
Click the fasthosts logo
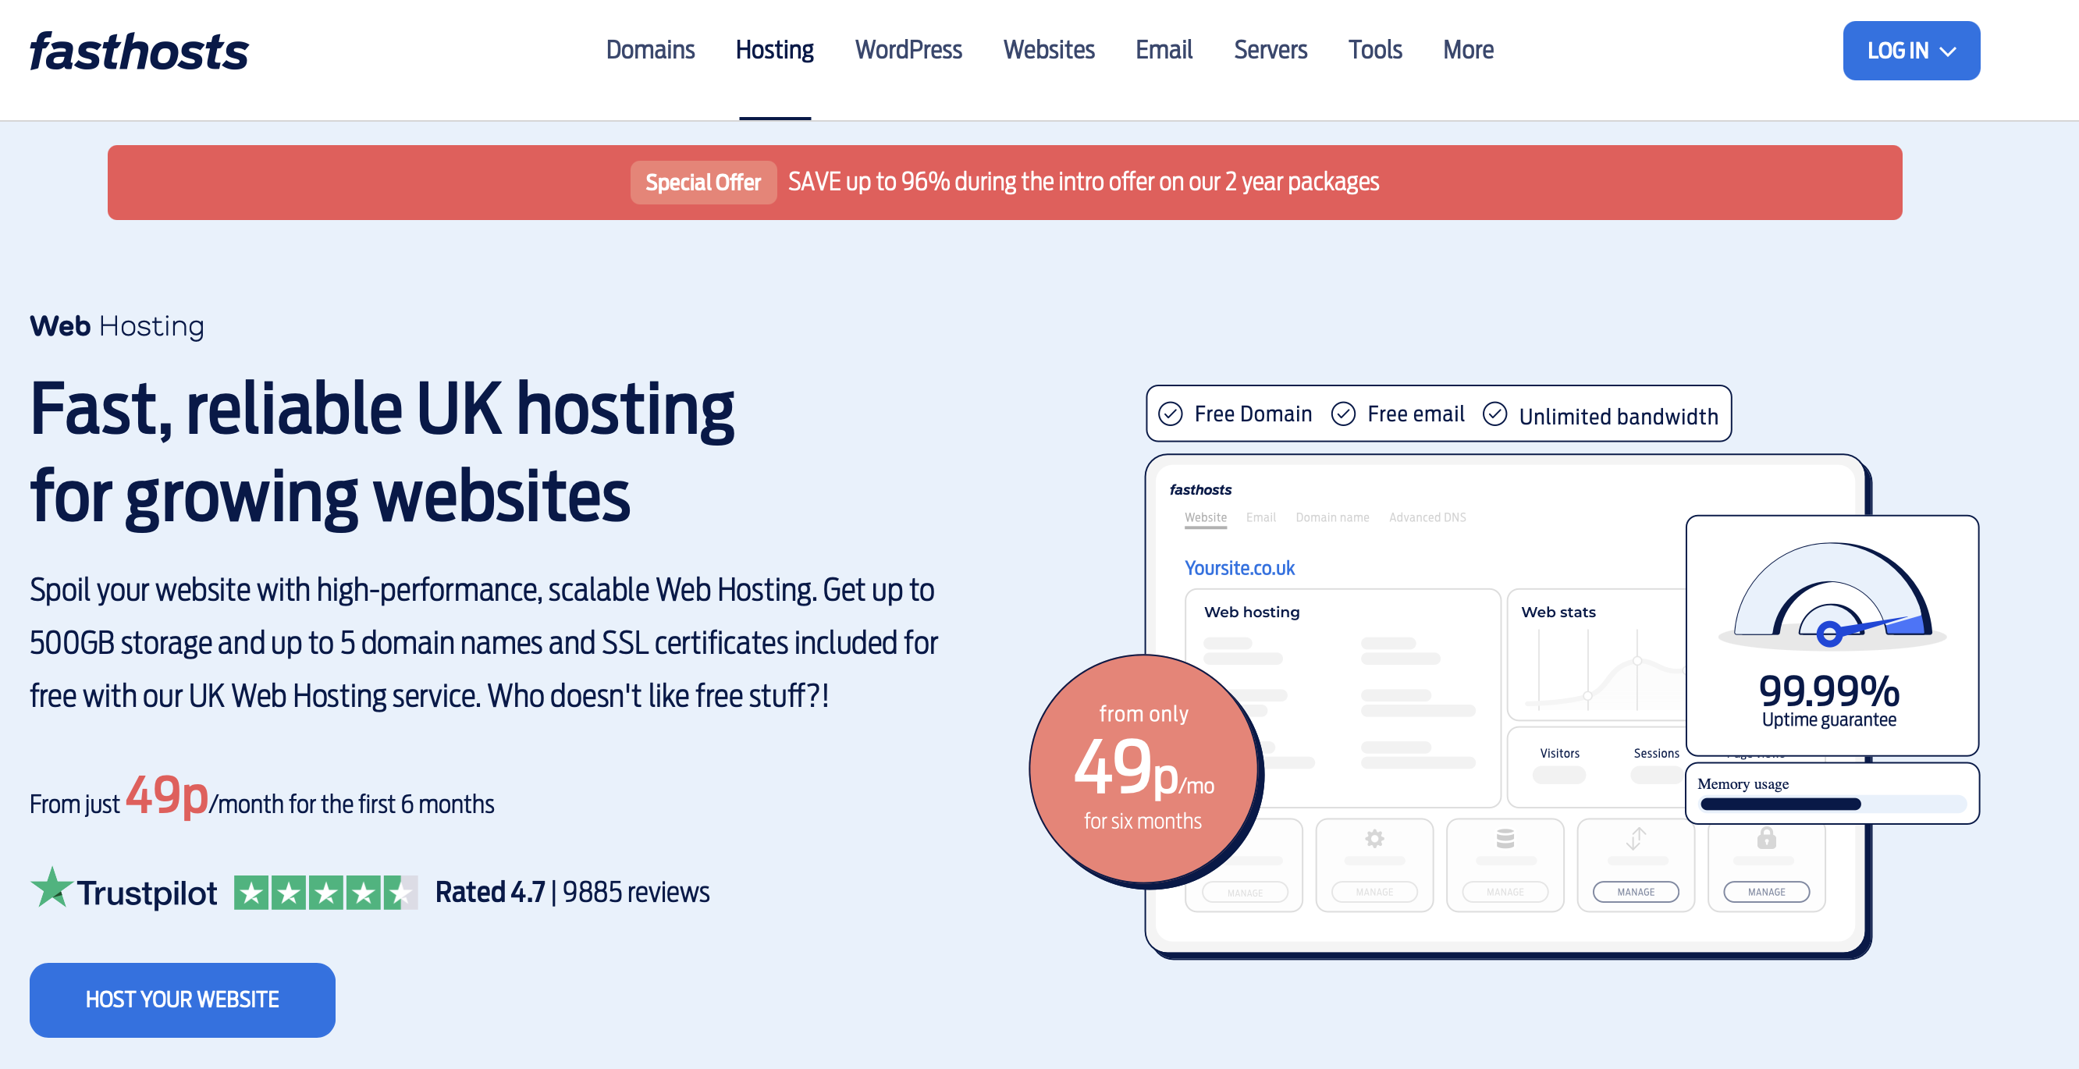point(139,51)
